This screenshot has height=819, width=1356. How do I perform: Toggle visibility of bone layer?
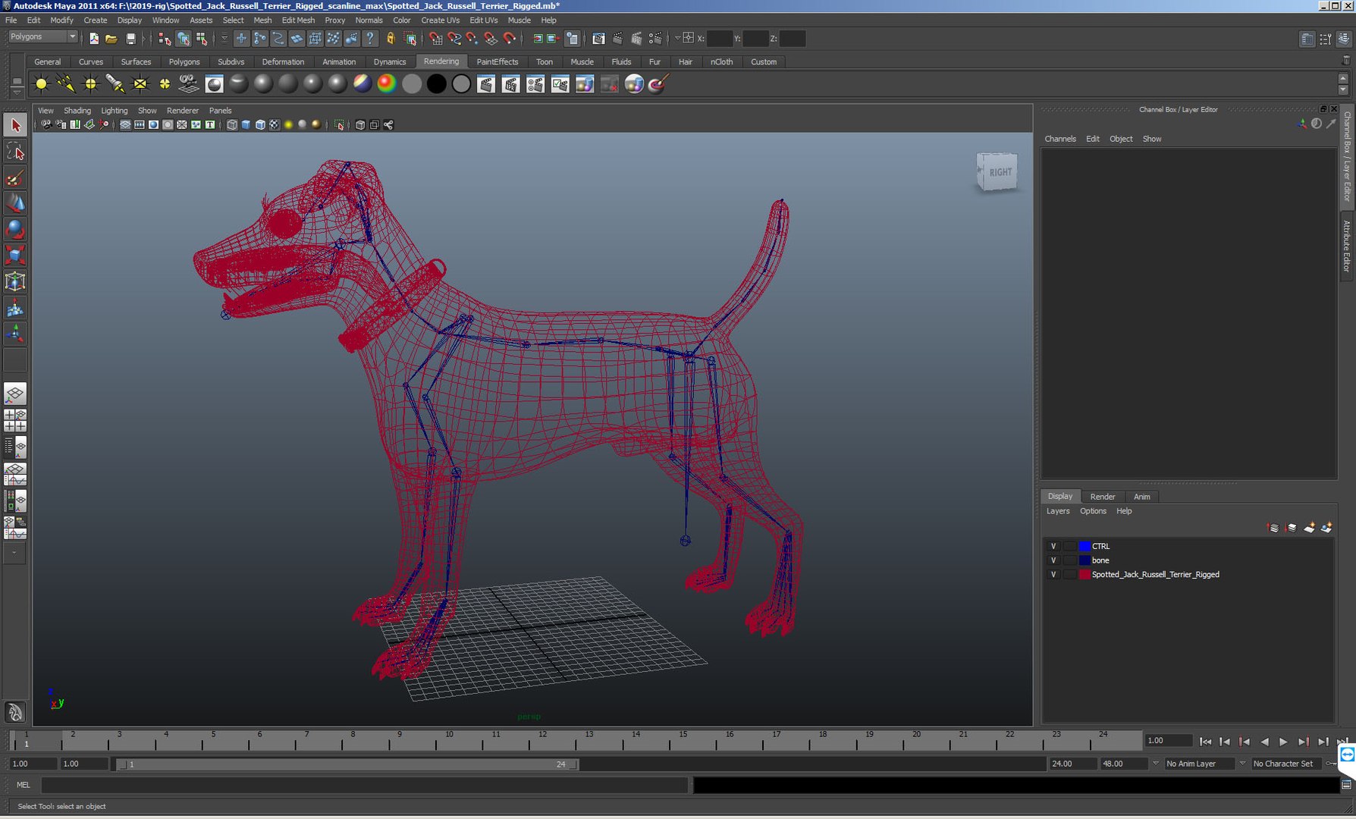[1053, 560]
